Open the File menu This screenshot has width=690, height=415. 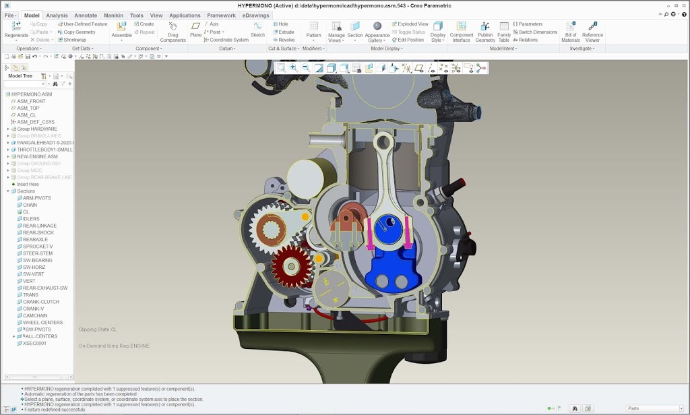coord(10,15)
